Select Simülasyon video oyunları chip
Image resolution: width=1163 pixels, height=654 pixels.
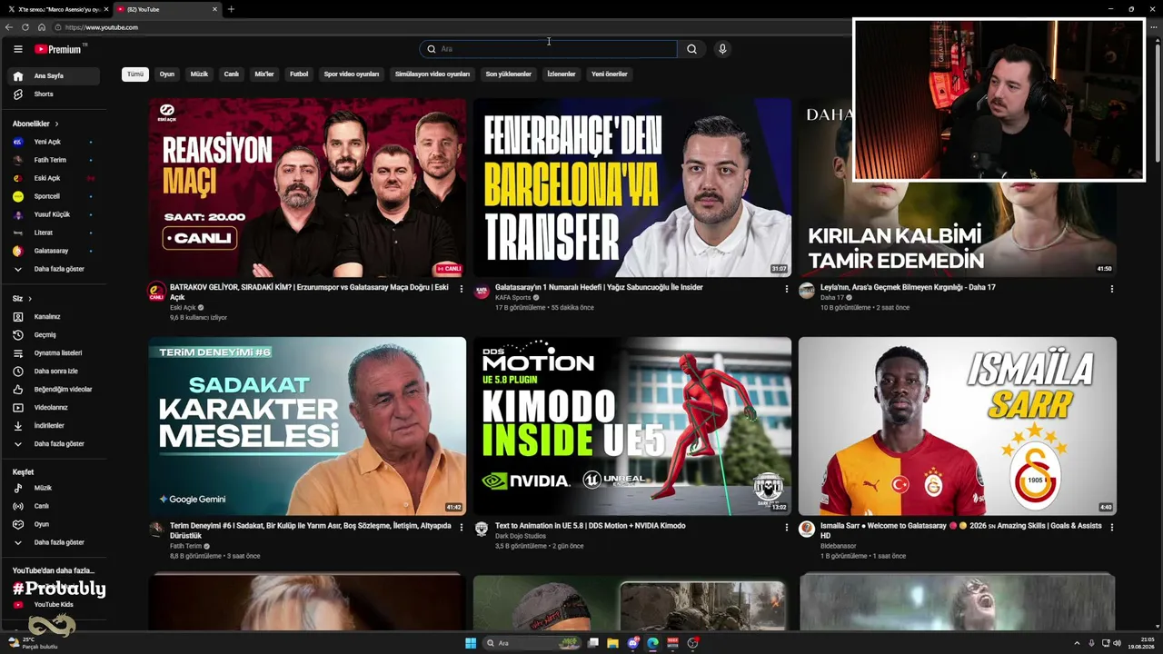pyautogui.click(x=432, y=74)
